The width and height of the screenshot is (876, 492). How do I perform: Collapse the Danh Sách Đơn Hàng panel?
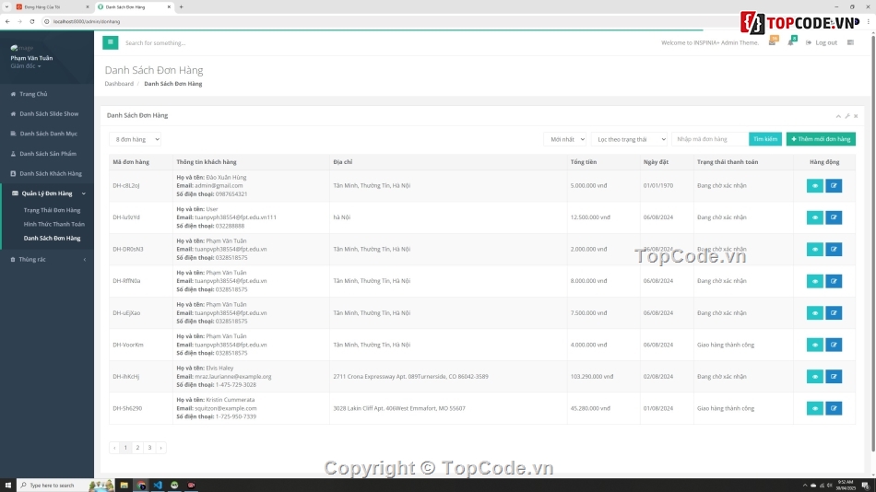[x=838, y=116]
